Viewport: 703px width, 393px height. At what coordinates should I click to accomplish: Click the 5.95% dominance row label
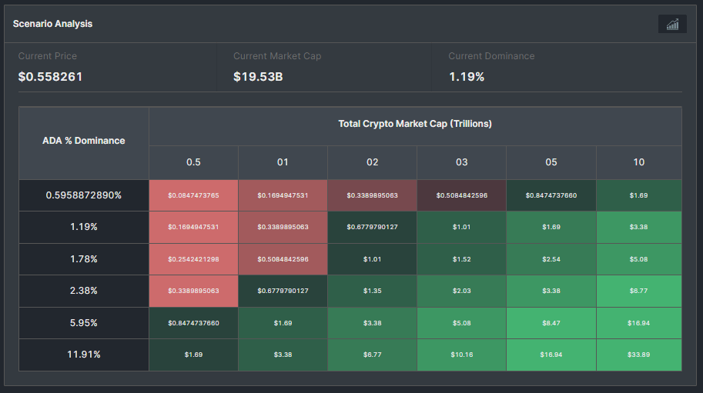point(84,323)
